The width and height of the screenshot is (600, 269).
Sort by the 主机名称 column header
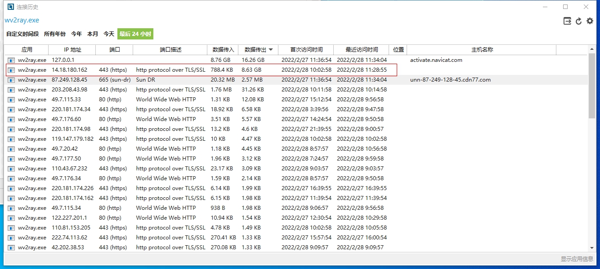click(x=482, y=50)
